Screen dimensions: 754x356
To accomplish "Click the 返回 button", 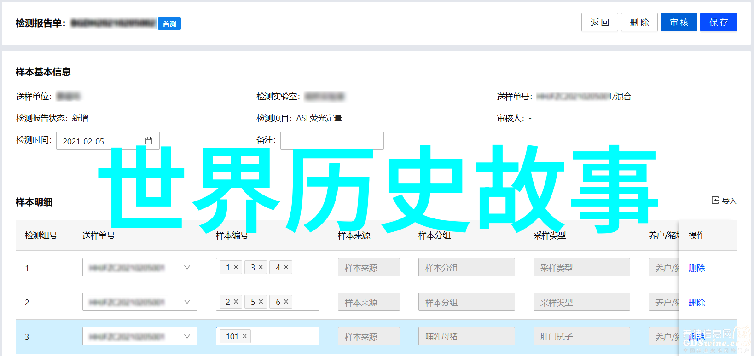I will pyautogui.click(x=599, y=22).
